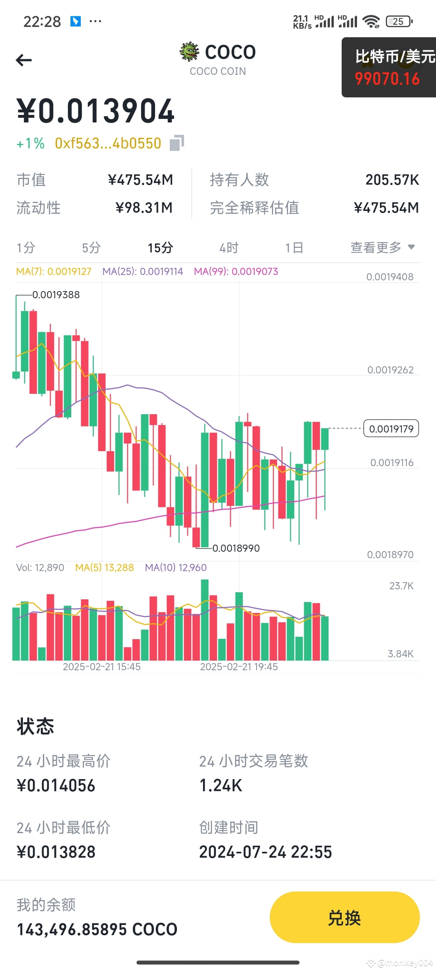Tap the battery indicator in the status bar
Screen dimensions: 436x971
pos(399,21)
